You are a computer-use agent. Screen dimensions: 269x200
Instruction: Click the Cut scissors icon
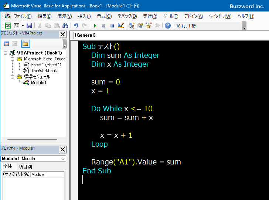pyautogui.click(x=40, y=26)
